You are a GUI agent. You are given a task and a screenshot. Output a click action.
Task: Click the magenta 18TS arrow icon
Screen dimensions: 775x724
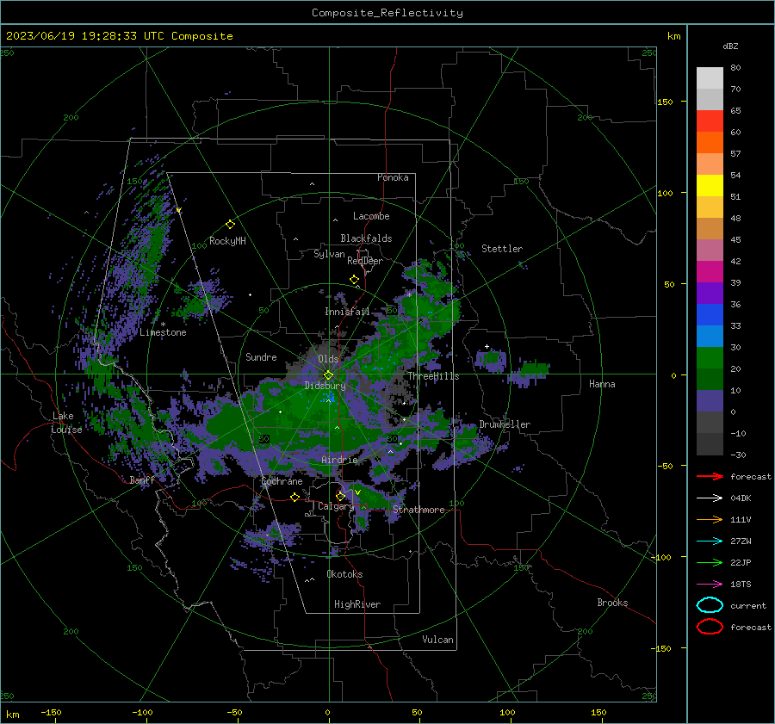[x=710, y=585]
